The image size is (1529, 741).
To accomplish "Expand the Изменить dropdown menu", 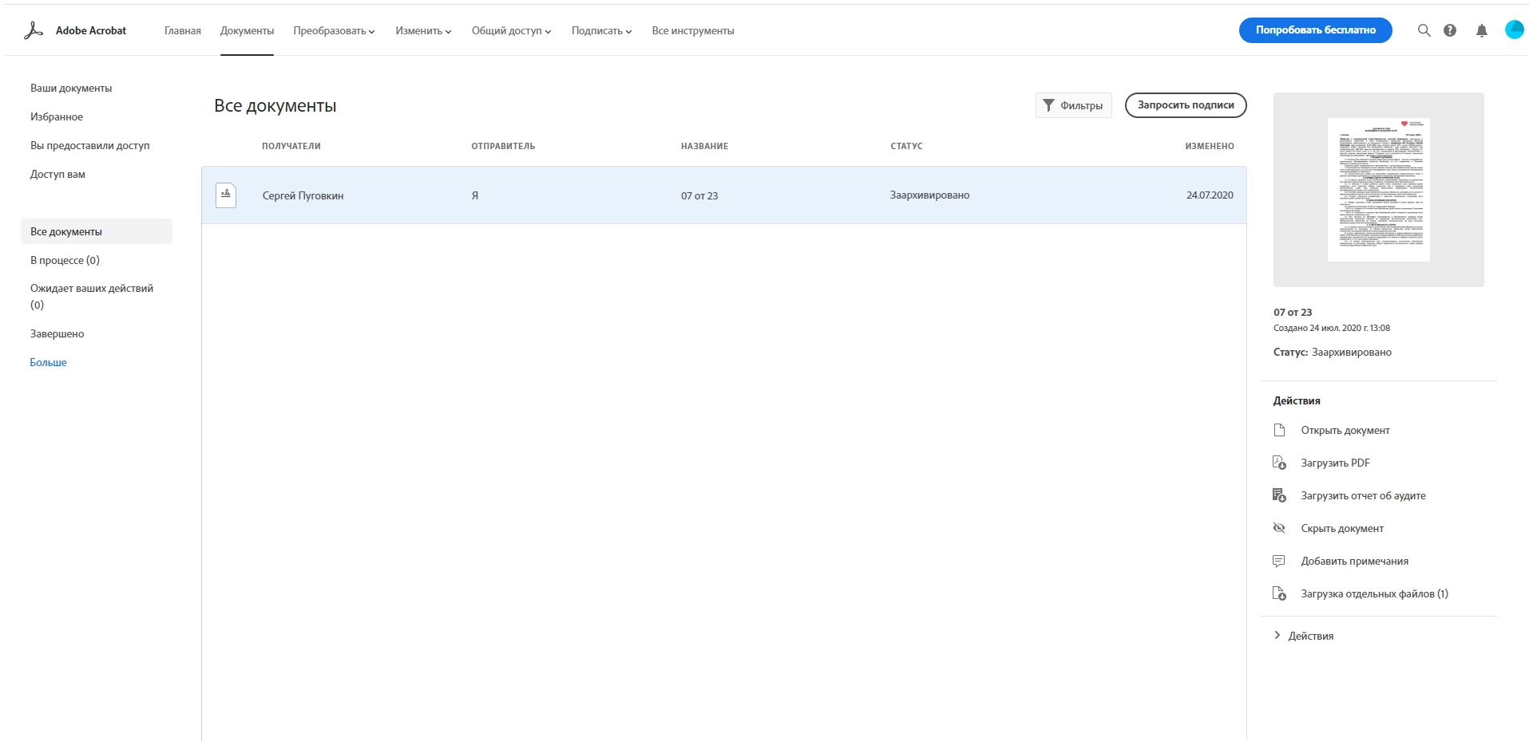I will 423,31.
